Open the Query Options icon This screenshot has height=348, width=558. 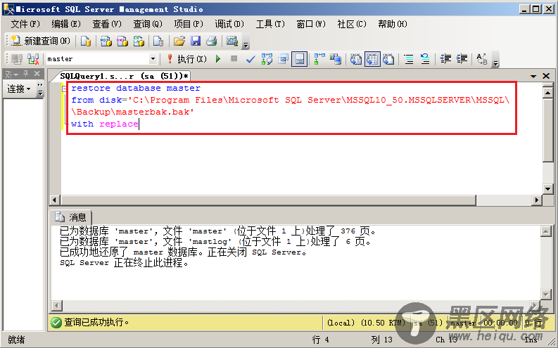(284, 58)
